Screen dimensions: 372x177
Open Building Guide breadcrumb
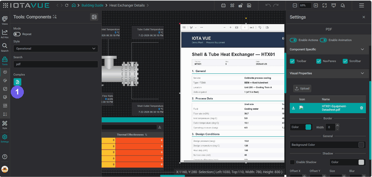[x=92, y=6]
